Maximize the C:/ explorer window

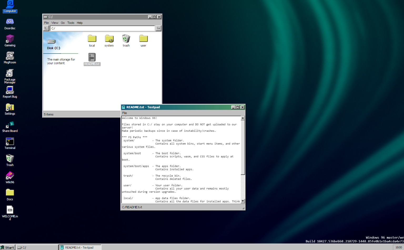(154, 17)
